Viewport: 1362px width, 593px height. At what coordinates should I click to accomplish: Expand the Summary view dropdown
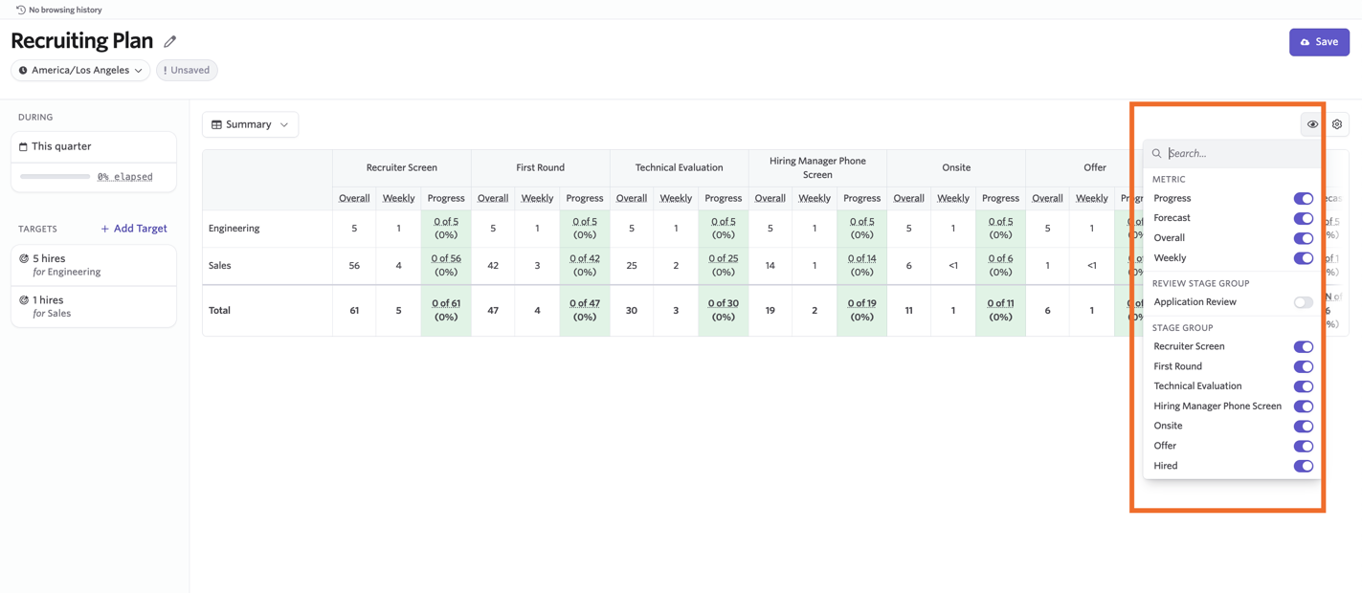(x=250, y=124)
